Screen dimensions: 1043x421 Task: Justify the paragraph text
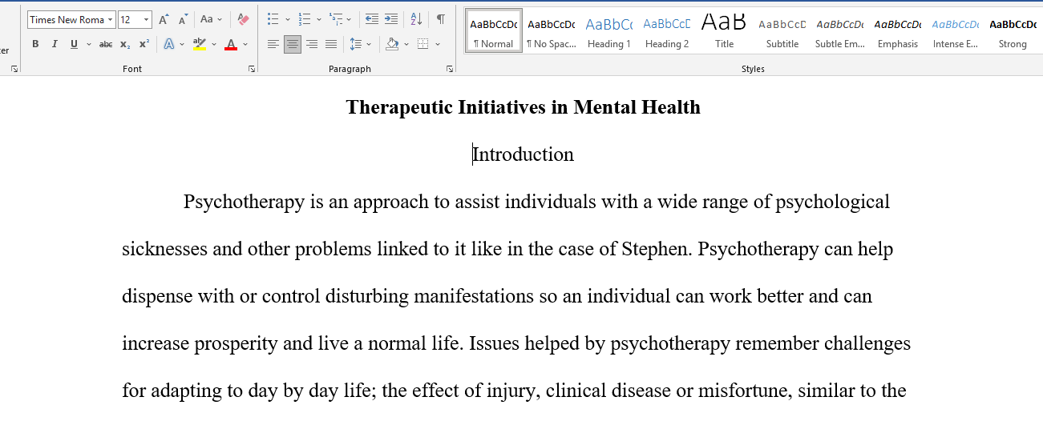[331, 44]
